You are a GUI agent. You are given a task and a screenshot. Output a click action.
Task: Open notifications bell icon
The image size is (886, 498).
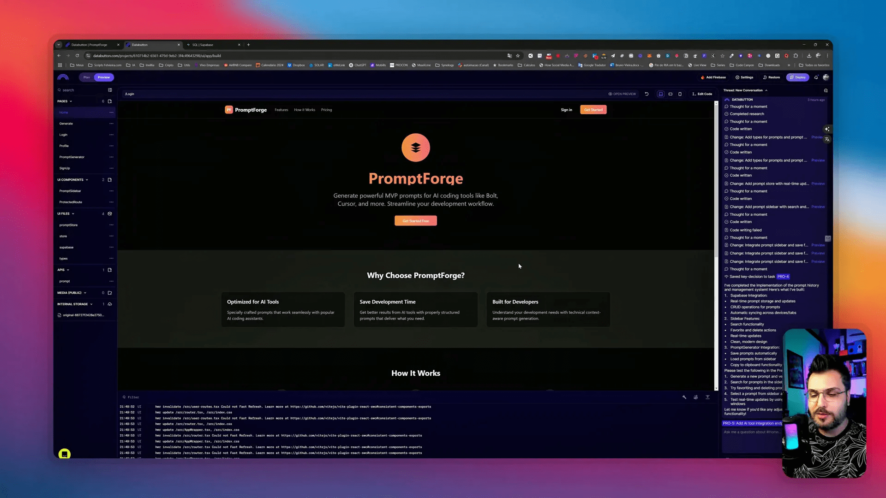816,77
